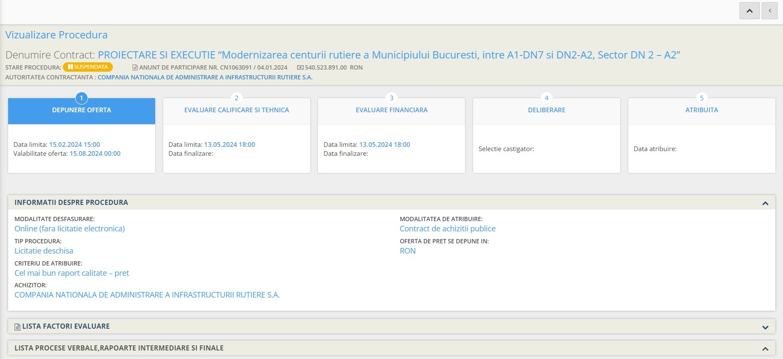Image resolution: width=783 pixels, height=359 pixels.
Task: Click Data atribuire label
Action: pyautogui.click(x=655, y=149)
